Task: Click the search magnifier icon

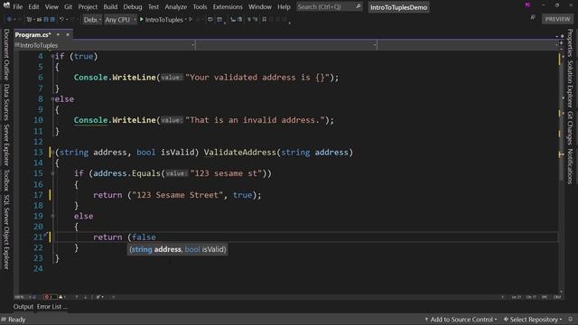Action: pyautogui.click(x=358, y=6)
